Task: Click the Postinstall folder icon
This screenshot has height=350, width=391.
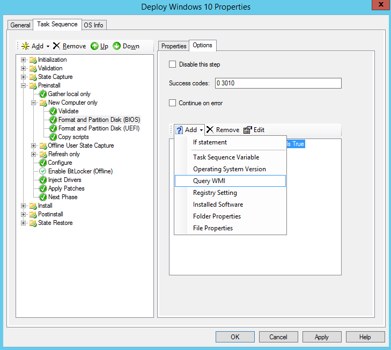Action: click(33, 214)
